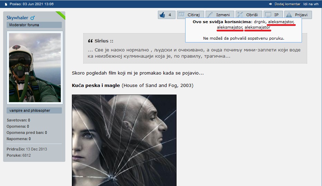
Task: Click the 'Skoro pogledah film' post sentence
Action: point(138,73)
